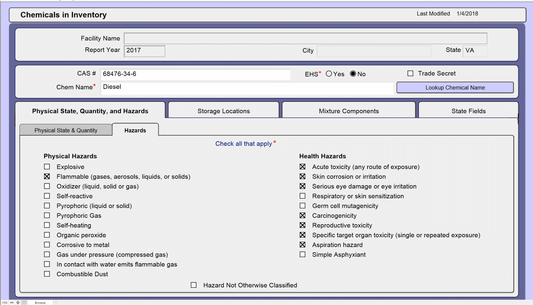Uncheck the Flammable hazard checkbox
533x305 pixels.
click(47, 177)
